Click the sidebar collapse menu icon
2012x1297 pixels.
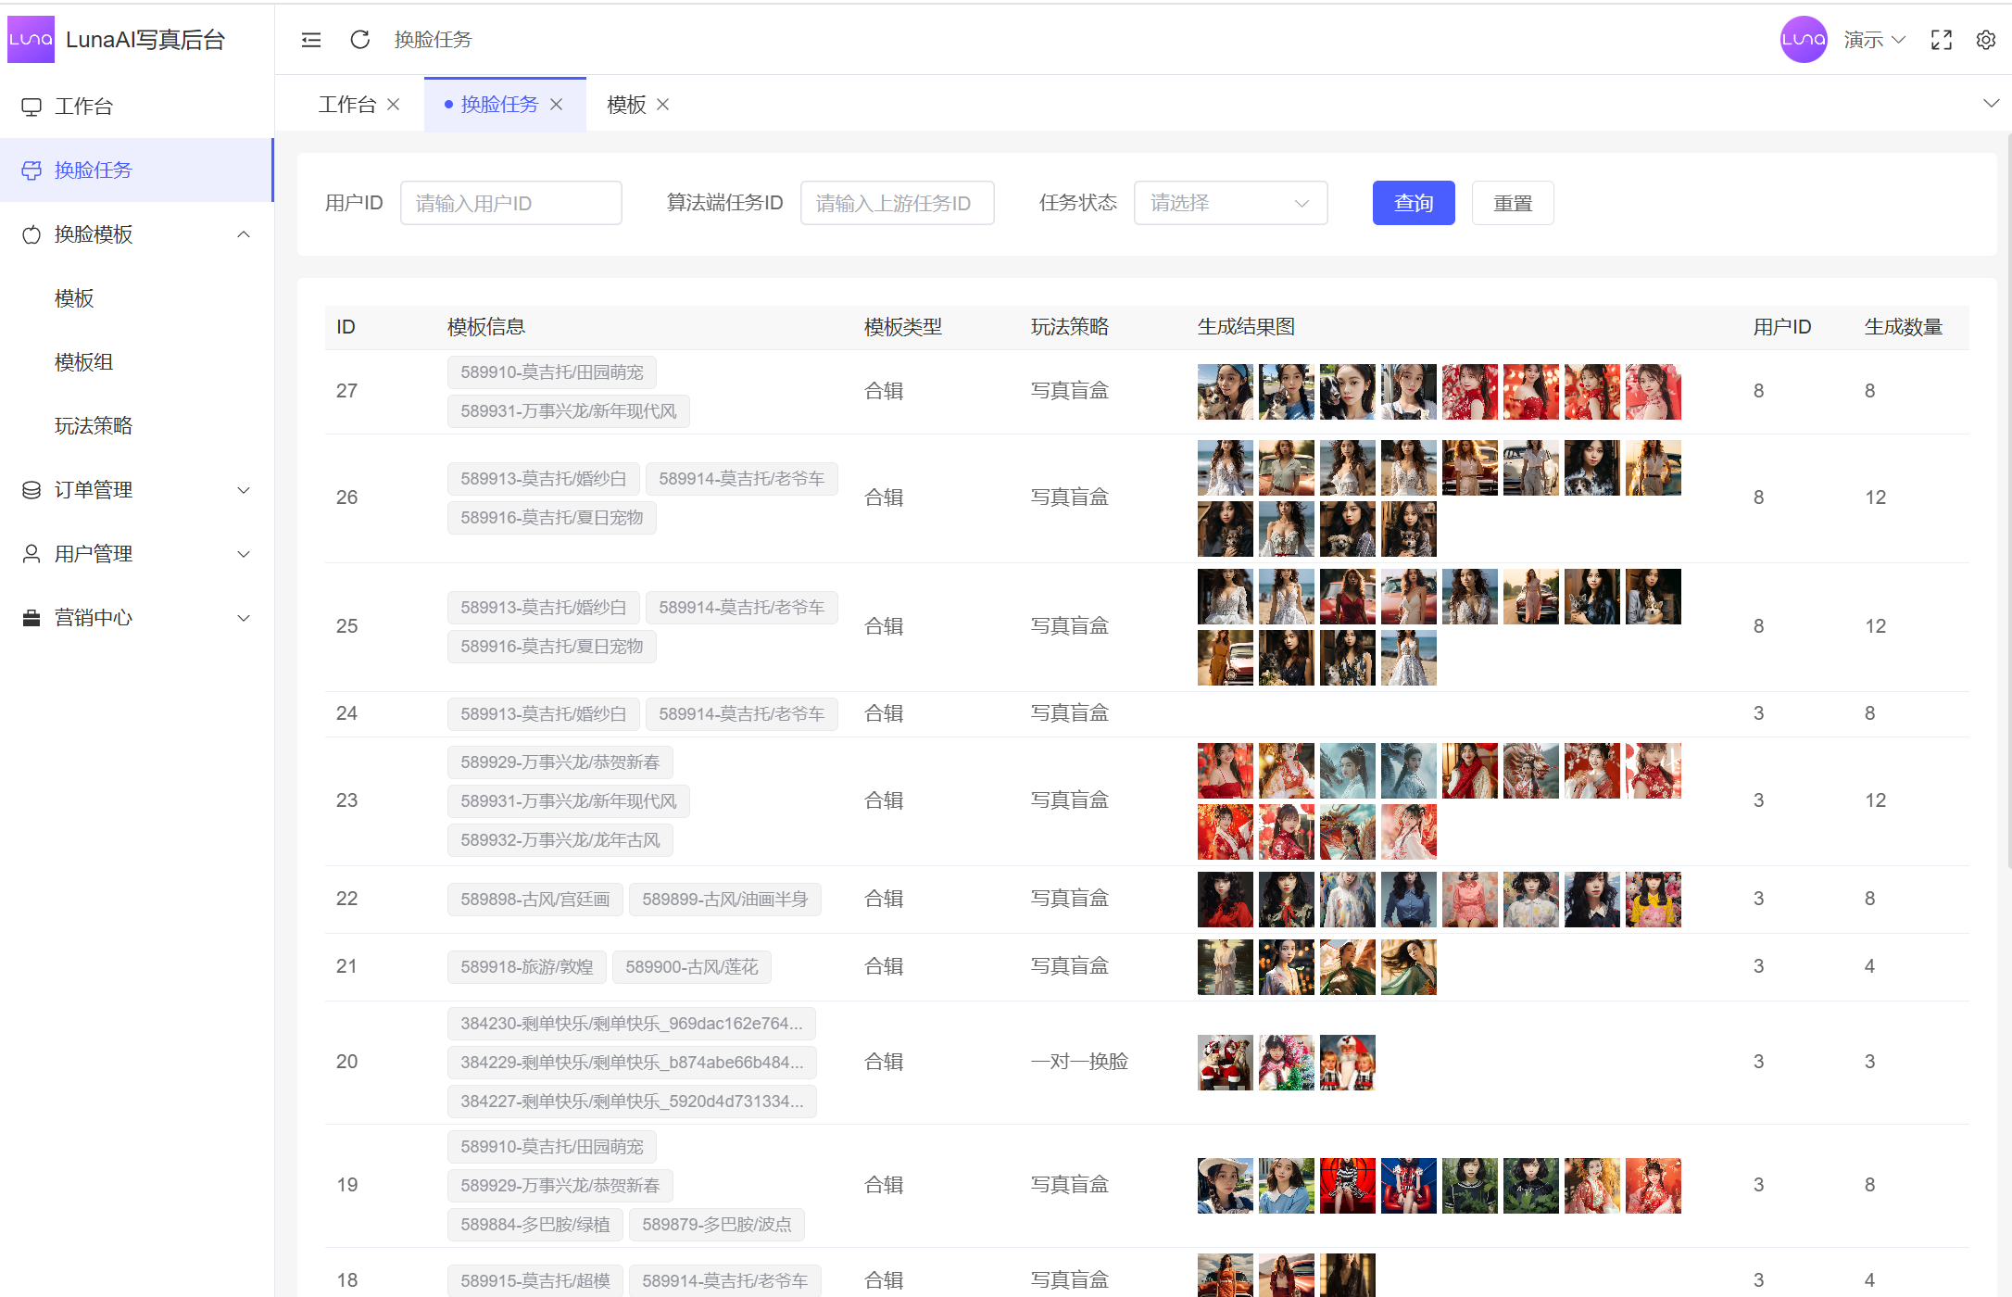click(311, 40)
